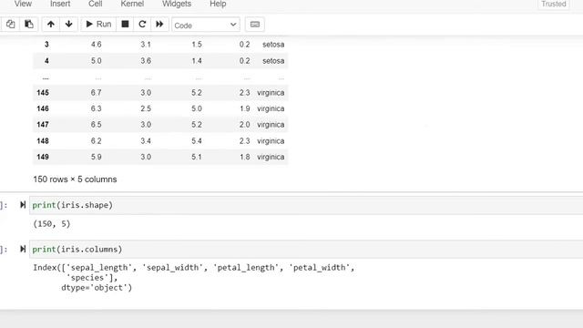This screenshot has height=328, width=583.
Task: Click 'virginica' in row 147
Action: click(271, 125)
